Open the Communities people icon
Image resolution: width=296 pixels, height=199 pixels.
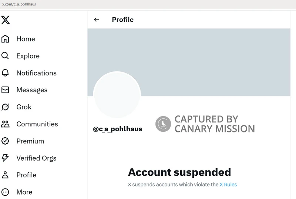(5, 124)
